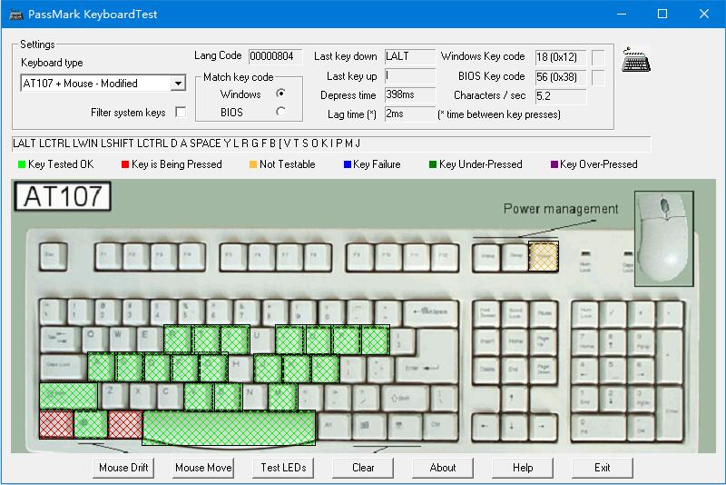Image resolution: width=726 pixels, height=485 pixels.
Task: Click the F1 key on the keyboard image
Action: tap(109, 256)
